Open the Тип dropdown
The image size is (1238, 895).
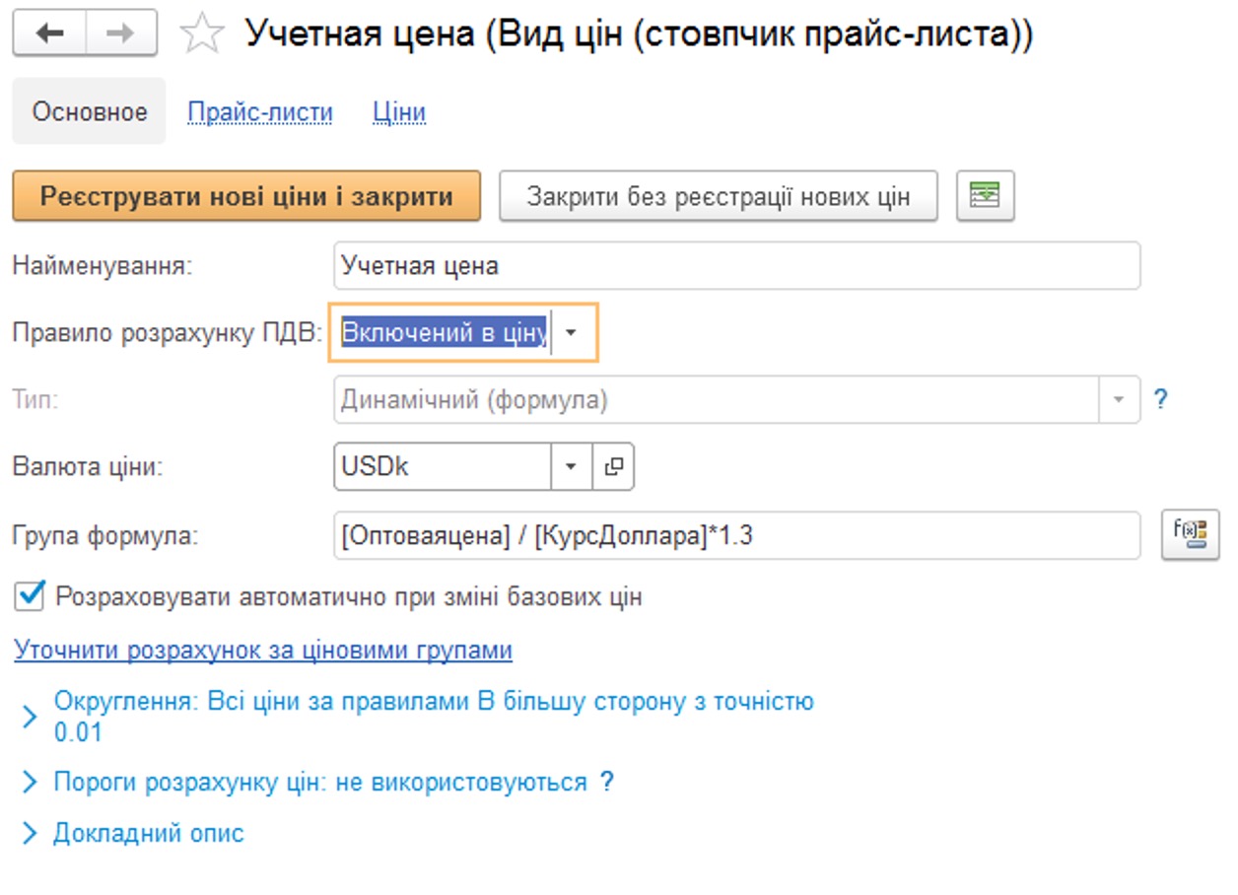coord(1120,399)
